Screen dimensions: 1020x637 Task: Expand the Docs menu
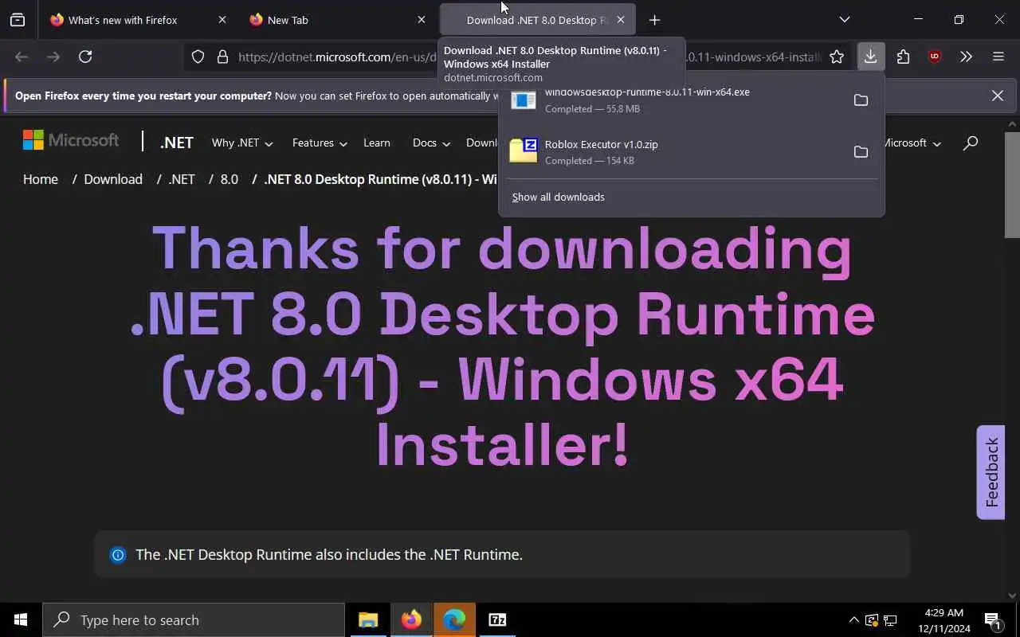[431, 143]
